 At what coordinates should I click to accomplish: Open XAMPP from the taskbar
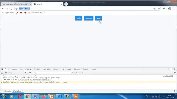(52, 97)
